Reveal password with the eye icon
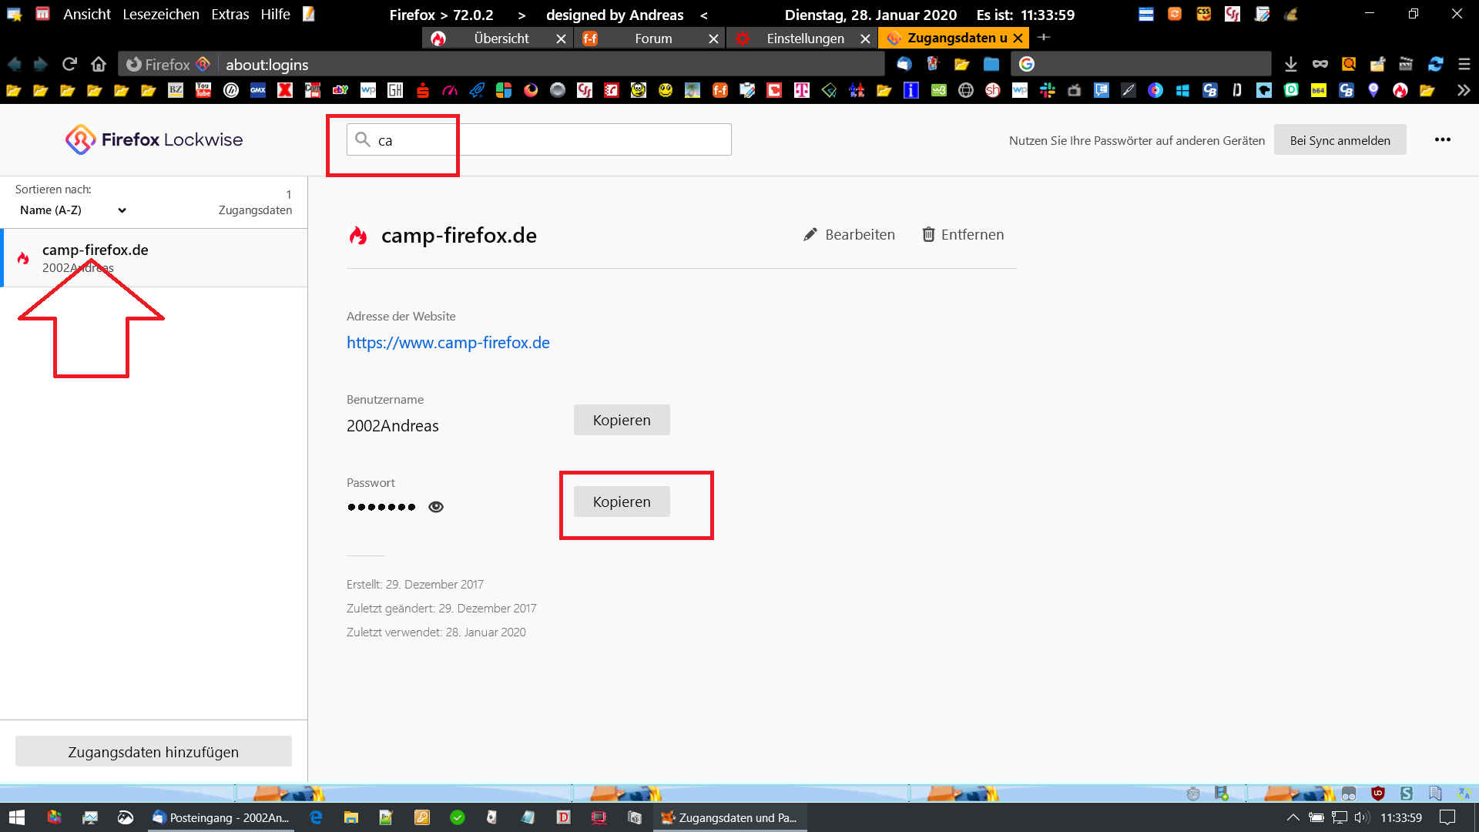The height and width of the screenshot is (832, 1479). 436,507
